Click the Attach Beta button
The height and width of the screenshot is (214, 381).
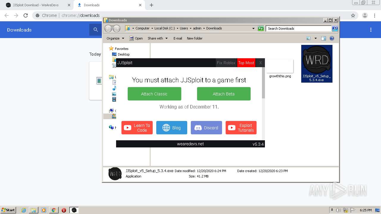point(224,94)
